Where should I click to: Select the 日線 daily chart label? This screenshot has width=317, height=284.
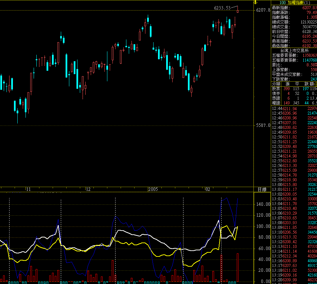click(262, 189)
